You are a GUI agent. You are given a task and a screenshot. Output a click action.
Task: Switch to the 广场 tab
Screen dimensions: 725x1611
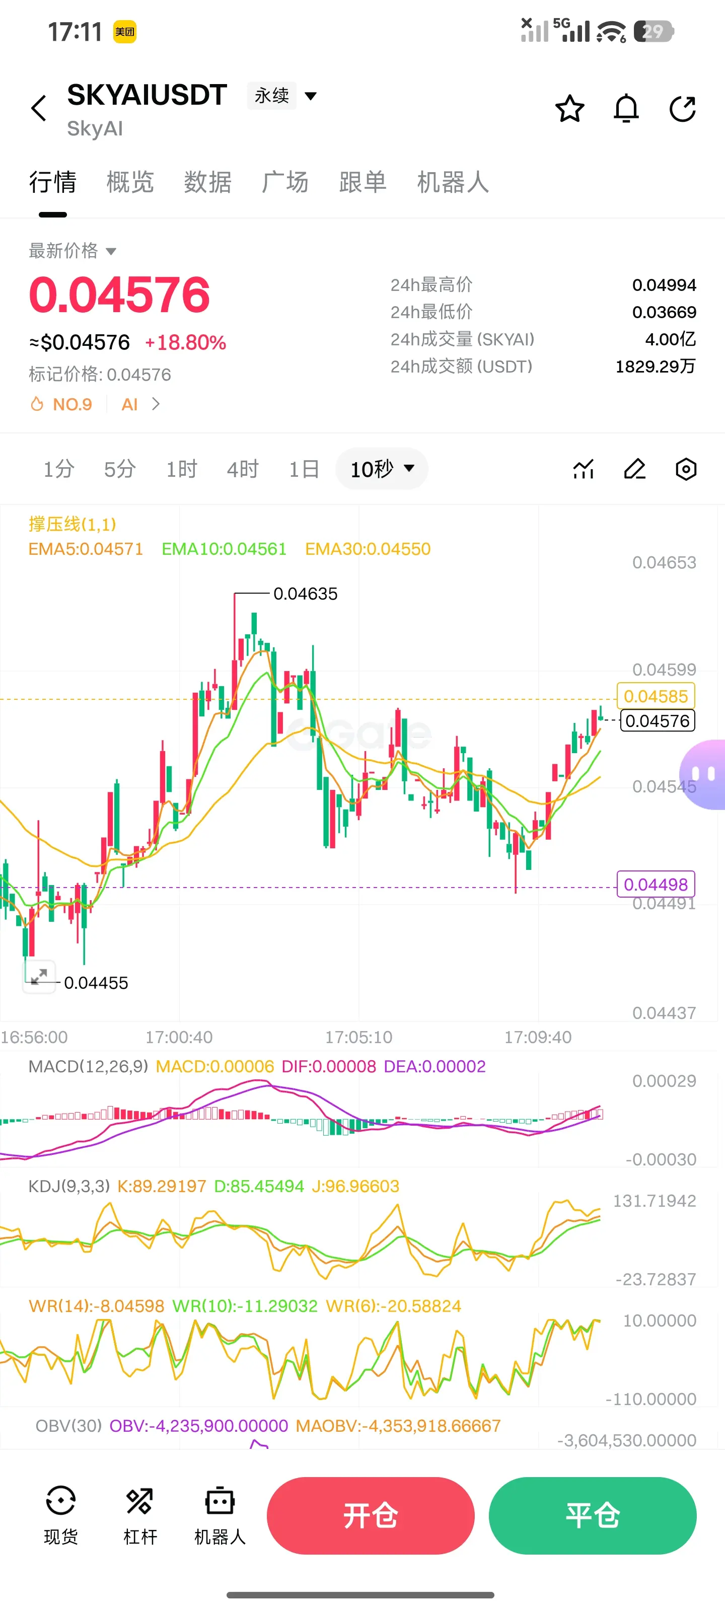pos(285,182)
